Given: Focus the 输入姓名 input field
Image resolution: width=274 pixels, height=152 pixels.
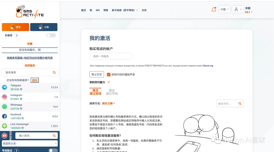Looking at the screenshot, I should pyautogui.click(x=37, y=136).
